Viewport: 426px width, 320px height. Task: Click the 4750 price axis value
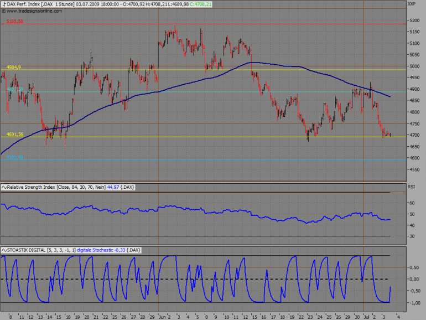coord(414,123)
